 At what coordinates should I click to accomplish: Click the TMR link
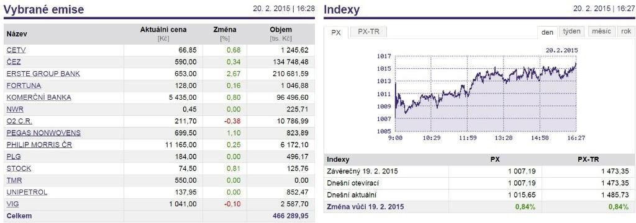point(14,180)
